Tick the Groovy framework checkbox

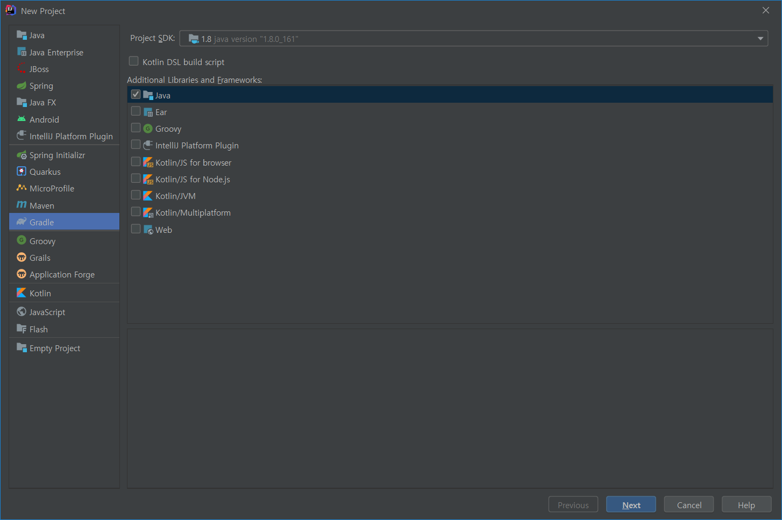[x=136, y=128]
